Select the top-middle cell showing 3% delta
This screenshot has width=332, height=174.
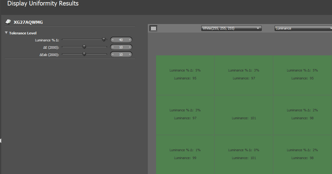tap(244, 75)
